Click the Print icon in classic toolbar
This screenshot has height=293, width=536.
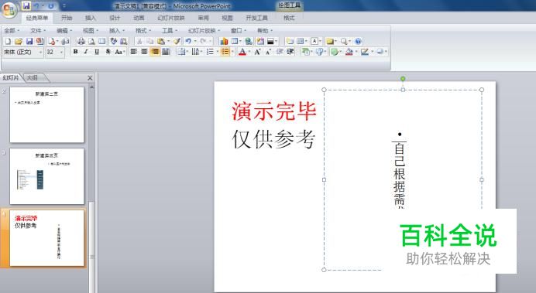pyautogui.click(x=81, y=41)
